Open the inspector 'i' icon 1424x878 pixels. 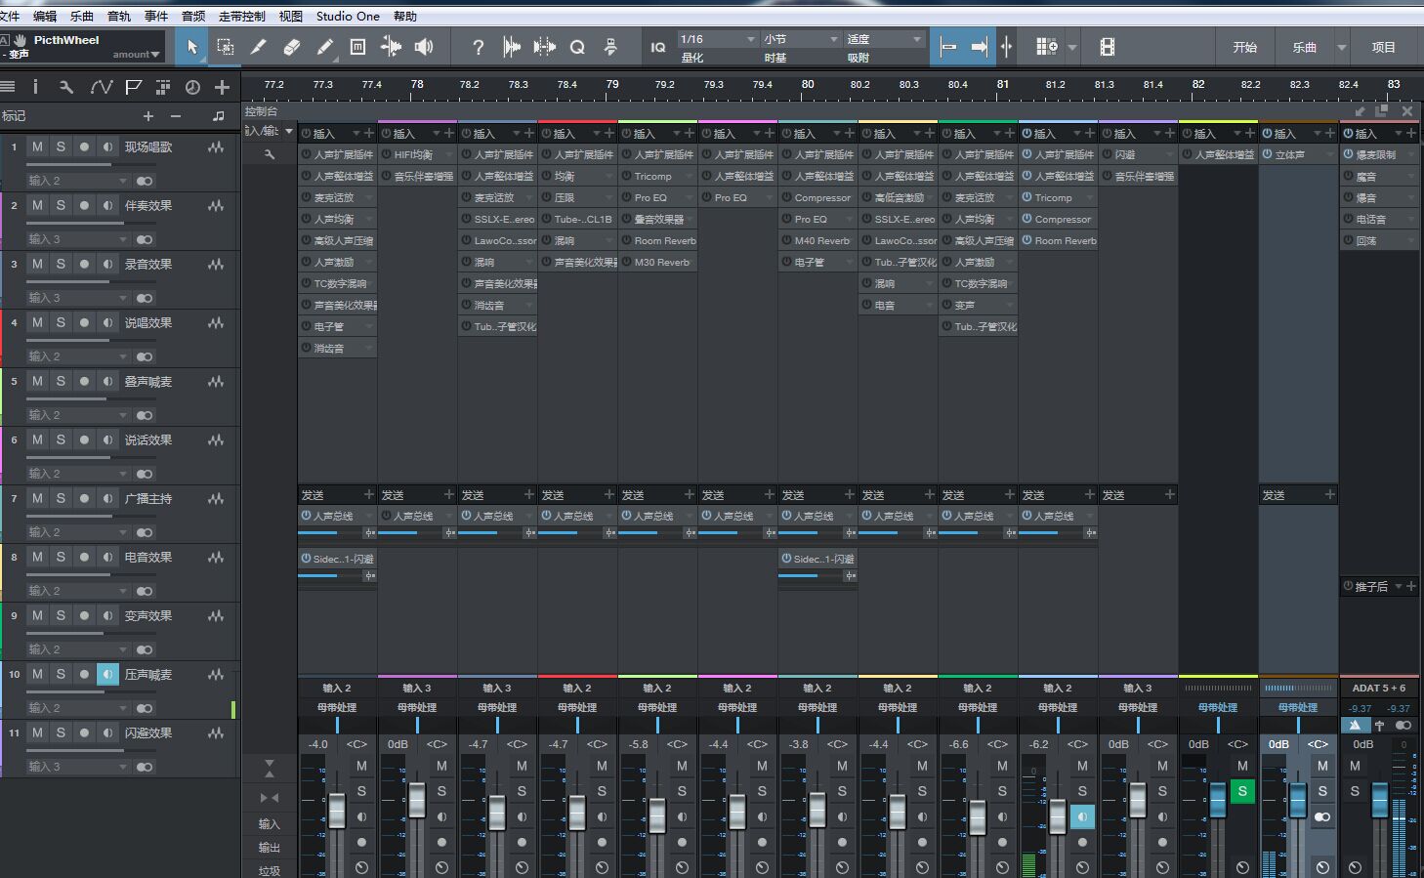(x=35, y=87)
